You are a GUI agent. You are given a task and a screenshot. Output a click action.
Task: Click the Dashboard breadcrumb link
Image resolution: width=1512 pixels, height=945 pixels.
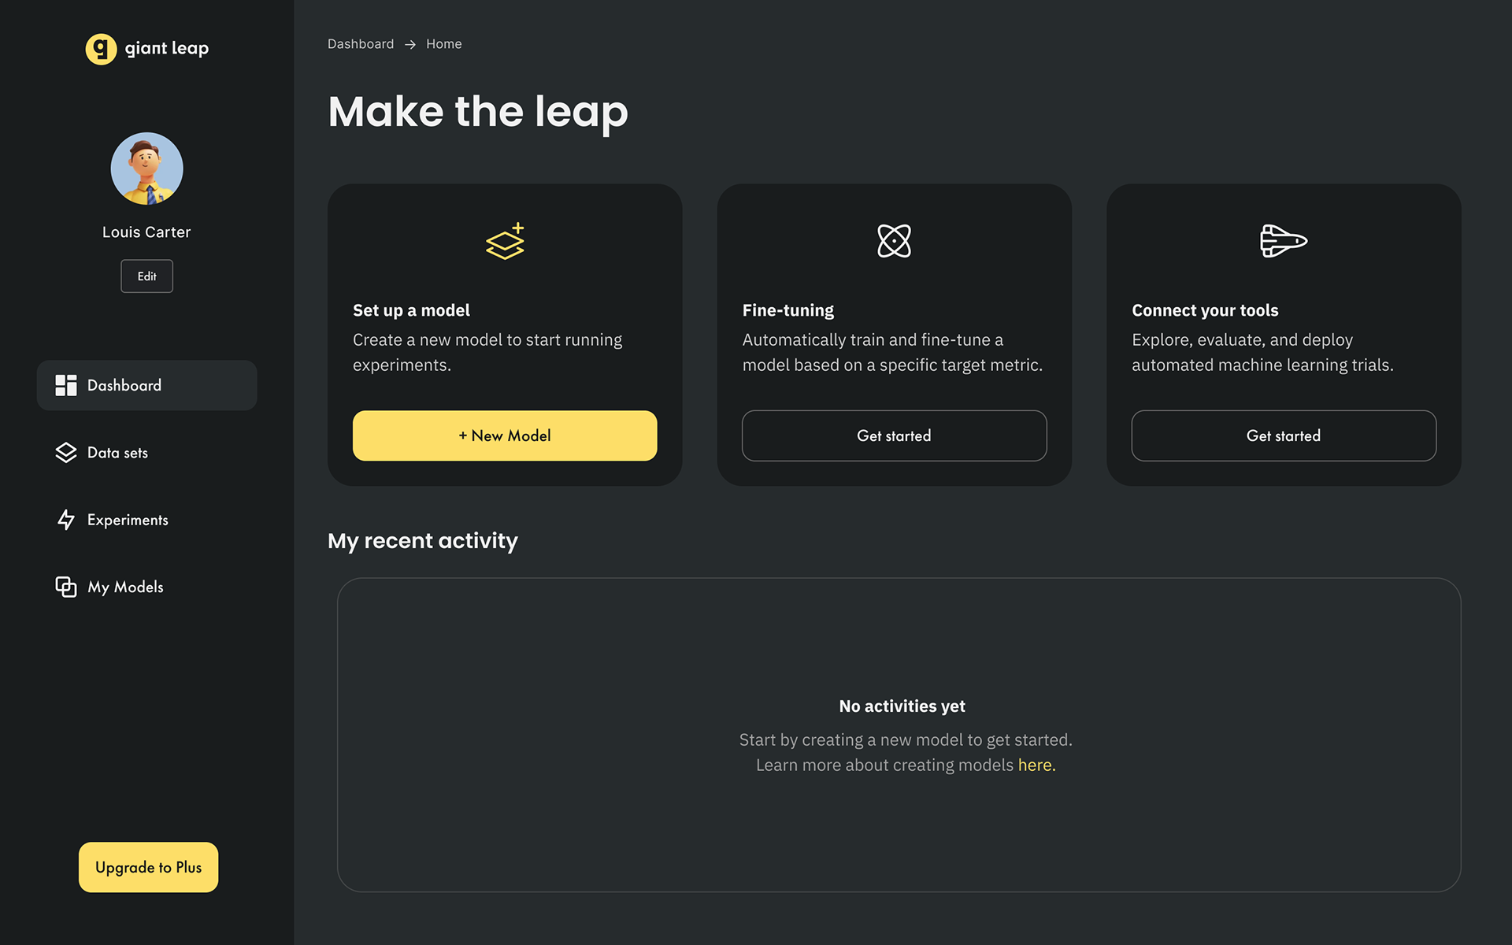361,44
